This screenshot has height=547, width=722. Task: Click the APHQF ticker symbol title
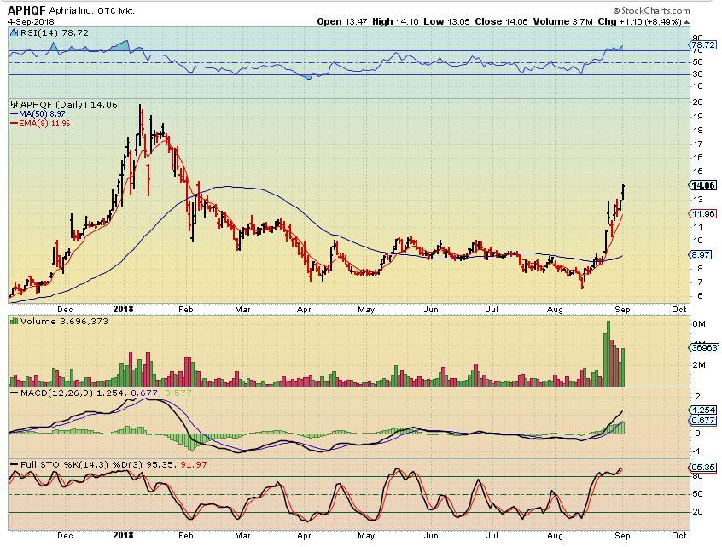coord(26,10)
